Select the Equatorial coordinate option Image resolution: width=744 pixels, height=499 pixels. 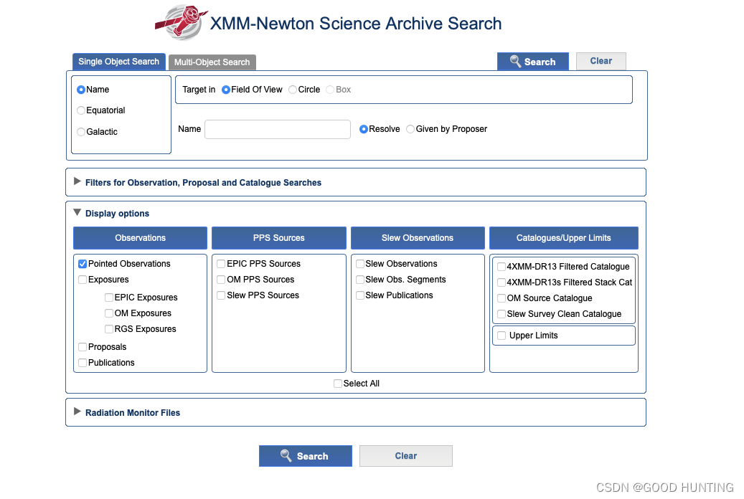click(x=81, y=110)
